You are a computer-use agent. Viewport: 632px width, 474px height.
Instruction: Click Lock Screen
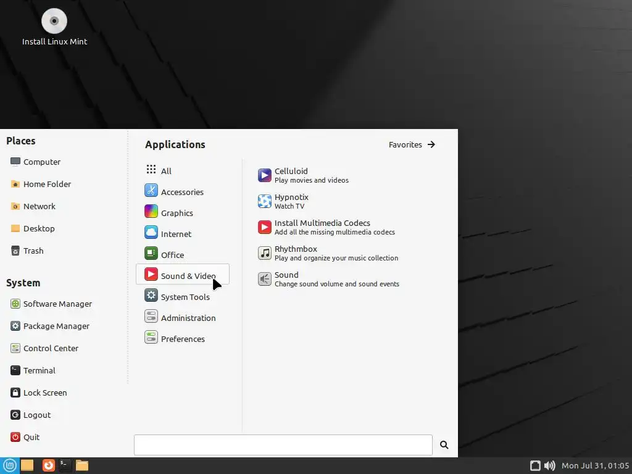pyautogui.click(x=38, y=392)
